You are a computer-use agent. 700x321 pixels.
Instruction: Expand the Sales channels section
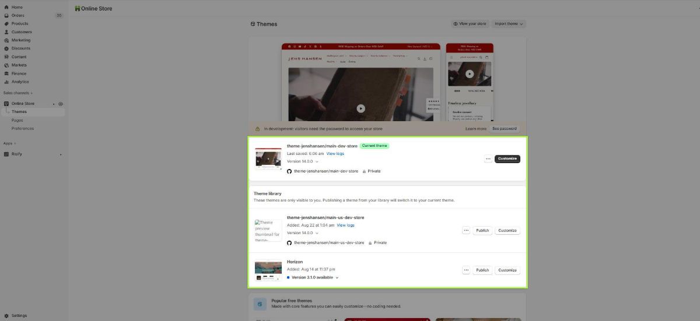(17, 93)
